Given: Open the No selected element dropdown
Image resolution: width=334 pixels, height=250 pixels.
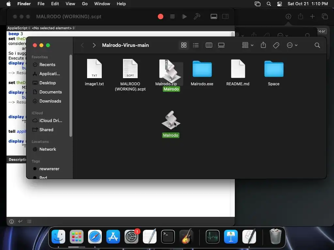Looking at the screenshot, I should (x=53, y=28).
